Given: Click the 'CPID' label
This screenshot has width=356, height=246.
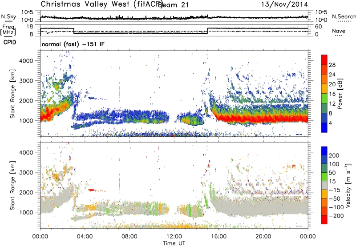Looking at the screenshot, I should click(x=10, y=42).
